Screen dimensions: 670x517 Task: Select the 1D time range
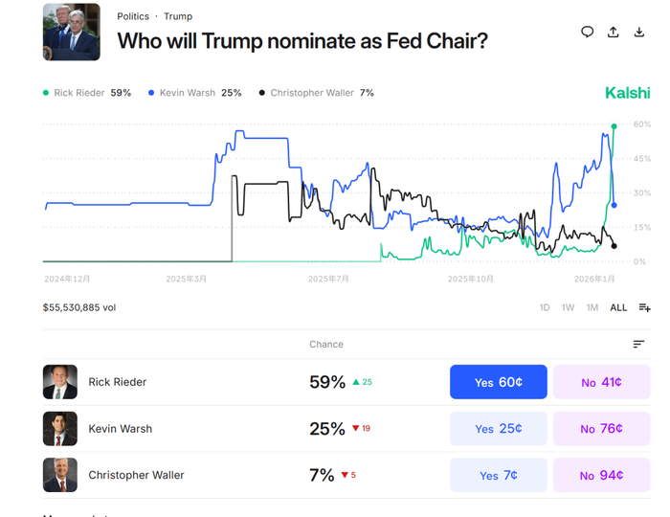(x=545, y=307)
